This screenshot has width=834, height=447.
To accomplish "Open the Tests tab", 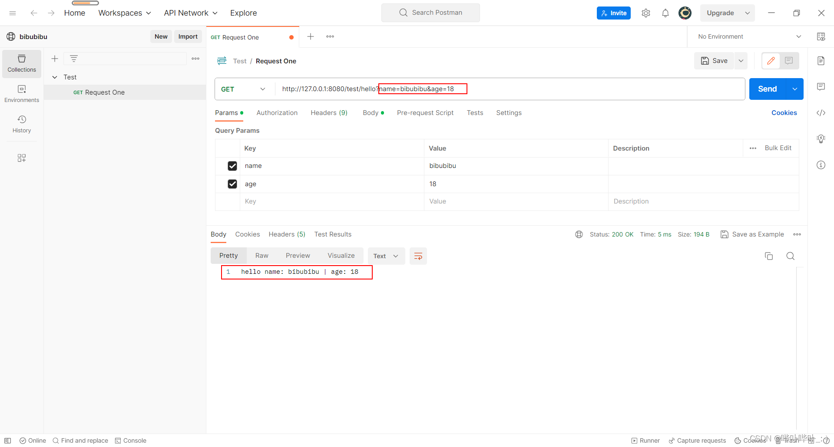I will coord(475,113).
